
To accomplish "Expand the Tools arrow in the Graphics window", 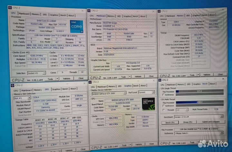I will pyautogui.click(x=130, y=145).
